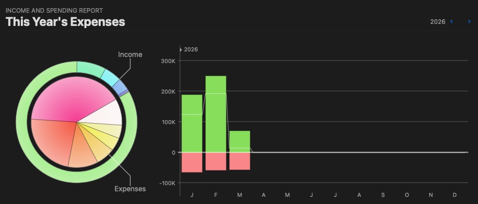
Task: Click the Expenses label below the pie
Action: point(130,189)
